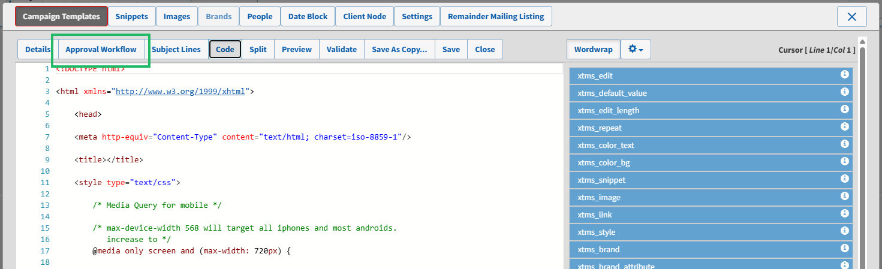Open the Snippets tab

click(132, 16)
